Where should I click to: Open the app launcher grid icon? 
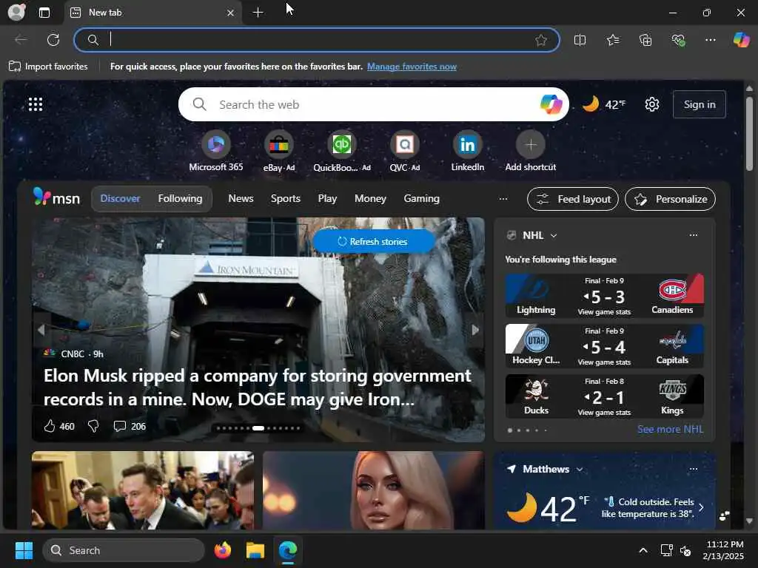click(x=36, y=104)
